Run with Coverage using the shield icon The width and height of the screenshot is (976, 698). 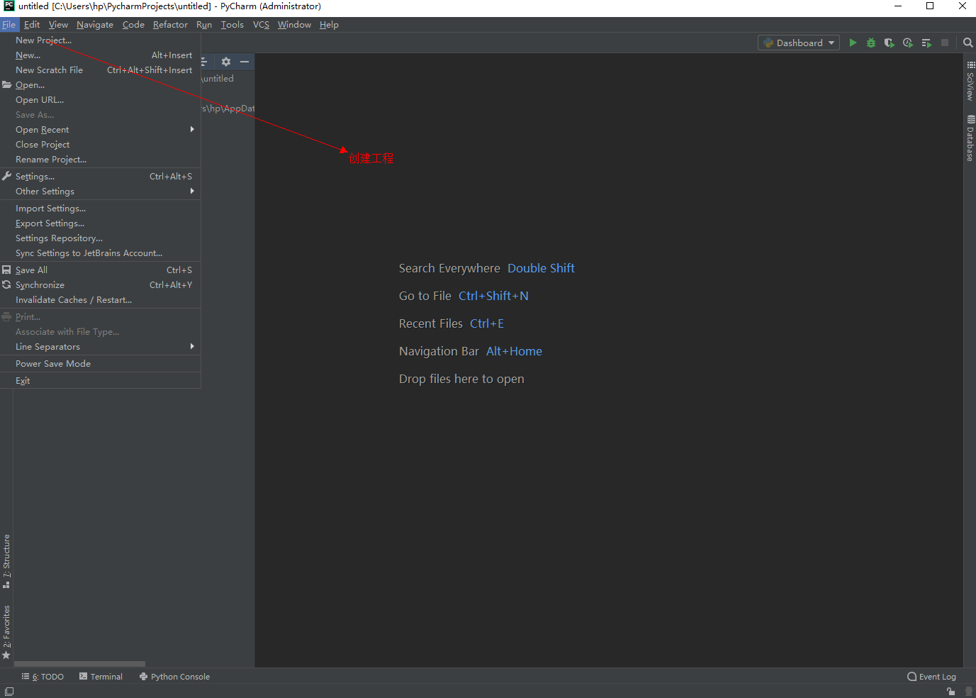[890, 43]
